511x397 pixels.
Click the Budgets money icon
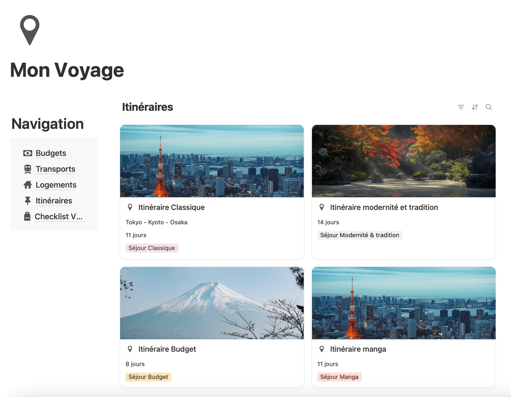coord(28,153)
